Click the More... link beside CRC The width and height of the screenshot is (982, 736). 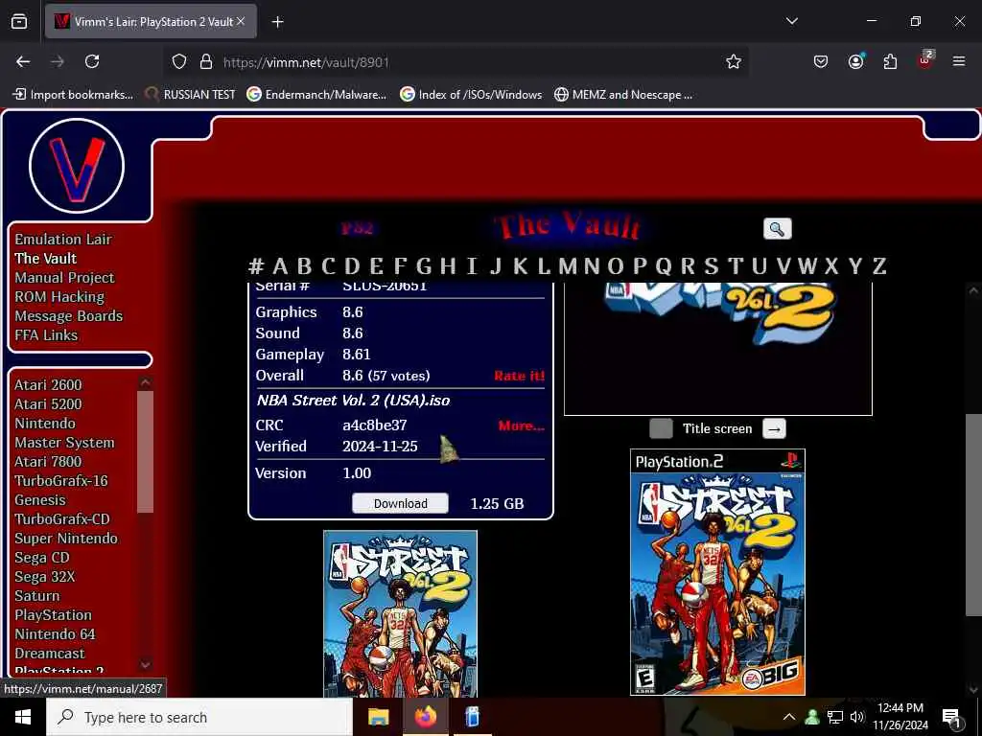521,425
